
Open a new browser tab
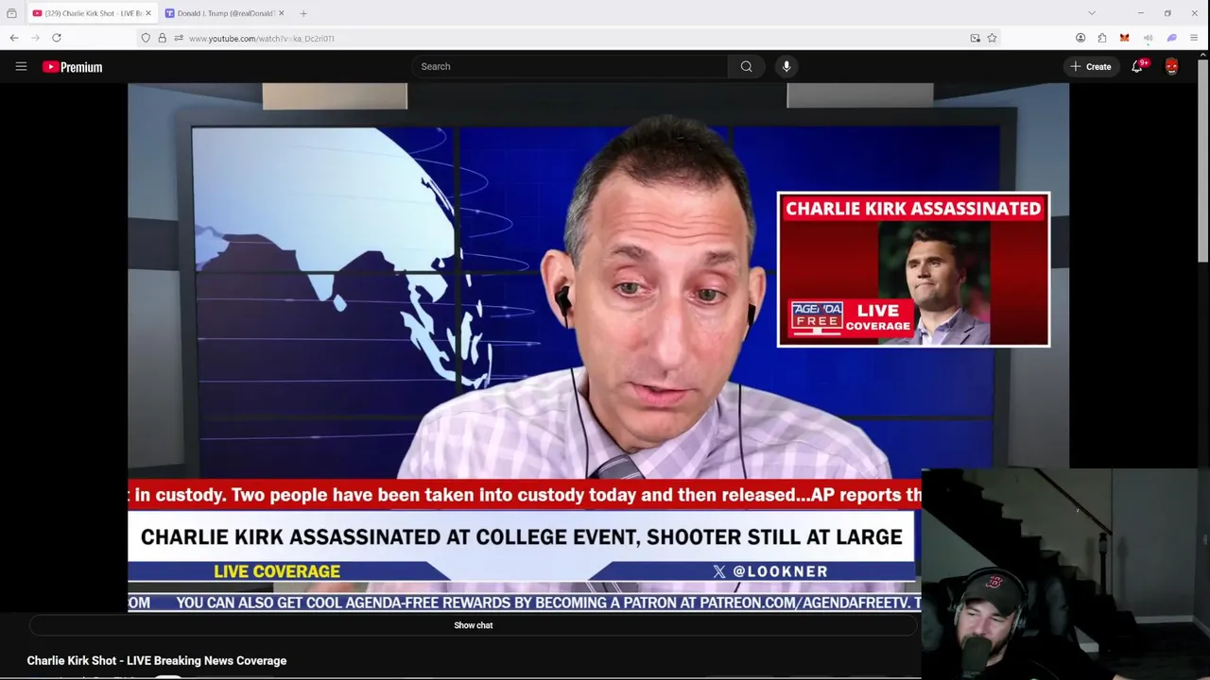pos(303,13)
